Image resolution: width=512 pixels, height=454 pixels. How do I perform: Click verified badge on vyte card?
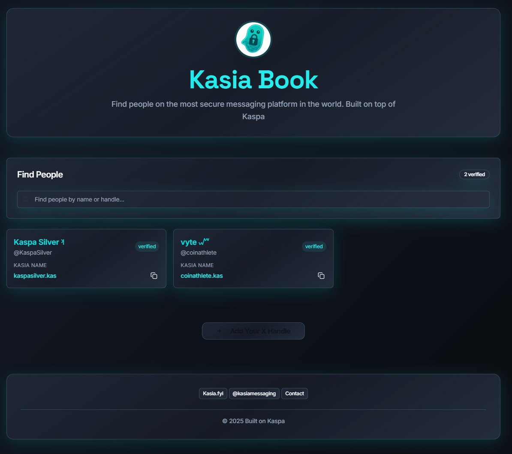click(314, 247)
